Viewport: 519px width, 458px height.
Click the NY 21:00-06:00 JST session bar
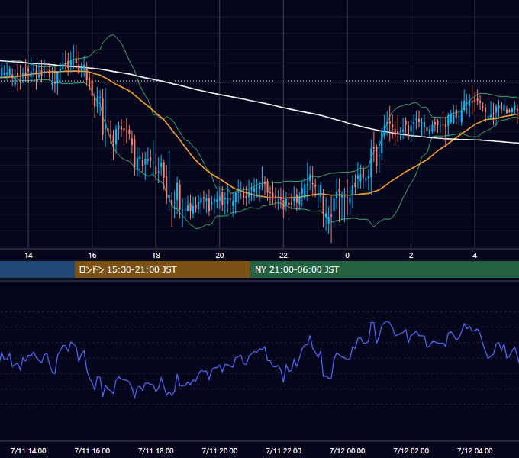click(x=384, y=269)
